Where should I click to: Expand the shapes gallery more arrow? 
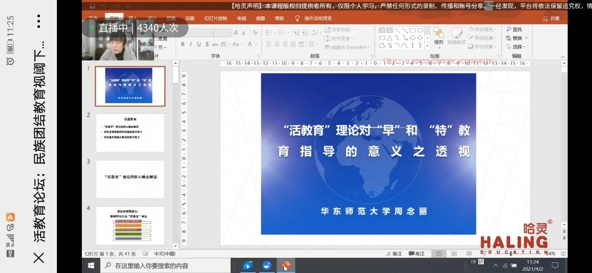tap(427, 46)
